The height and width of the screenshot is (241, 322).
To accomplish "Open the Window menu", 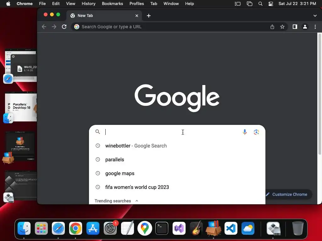I will tap(171, 4).
